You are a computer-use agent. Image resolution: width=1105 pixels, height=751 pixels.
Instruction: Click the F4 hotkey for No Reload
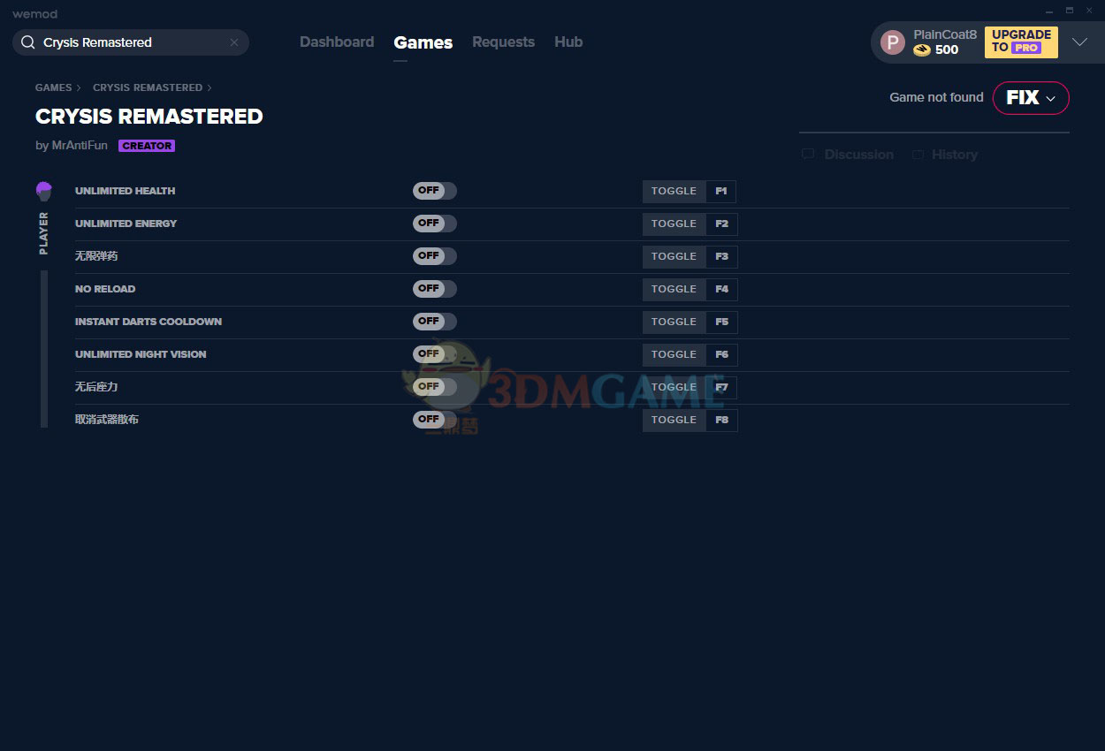tap(721, 289)
